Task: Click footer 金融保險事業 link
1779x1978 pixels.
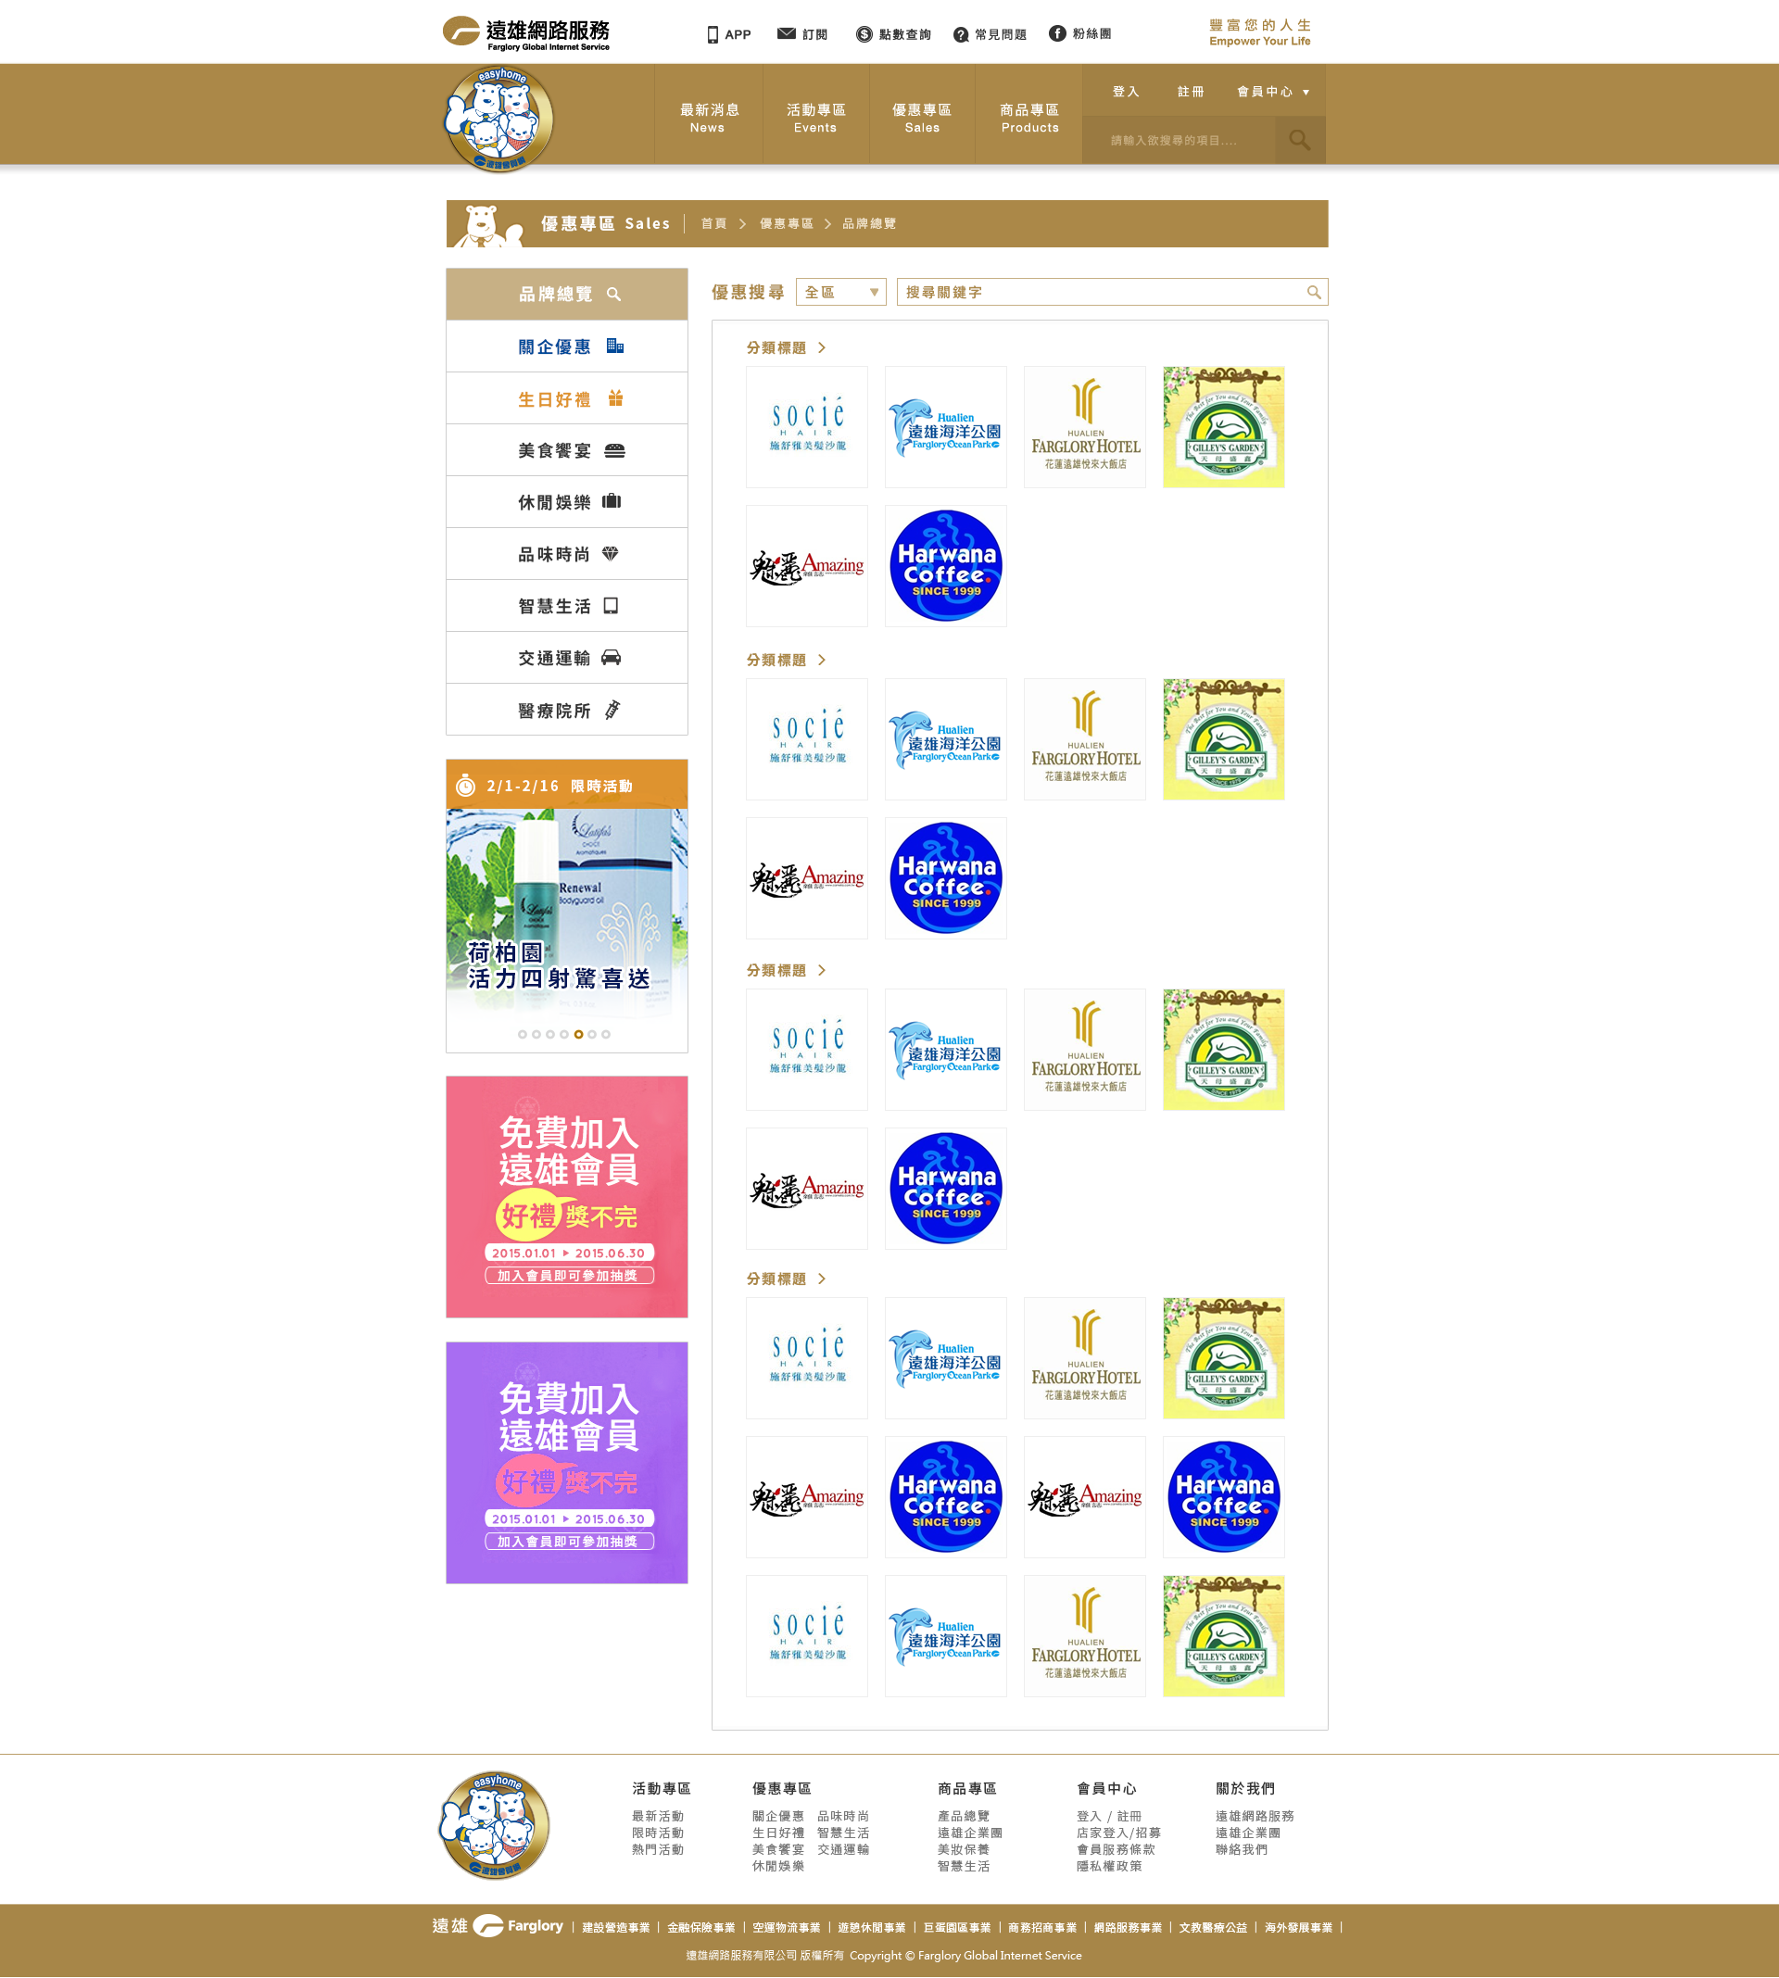Action: coord(700,1928)
